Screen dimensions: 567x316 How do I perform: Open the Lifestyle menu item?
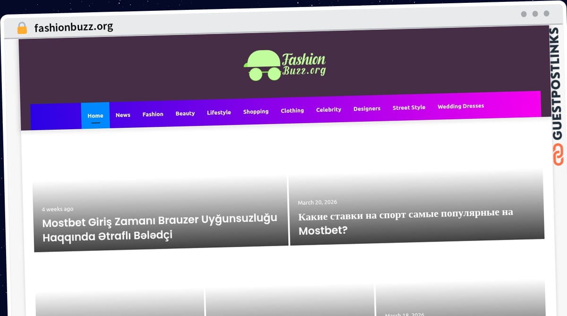pyautogui.click(x=219, y=112)
